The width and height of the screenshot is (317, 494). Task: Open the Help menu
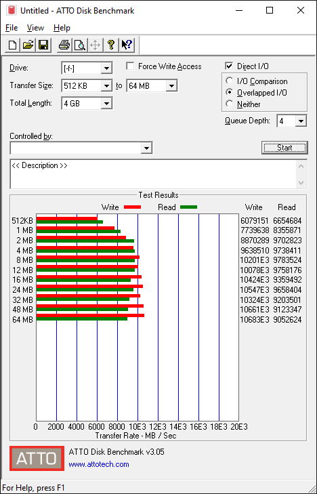[62, 28]
